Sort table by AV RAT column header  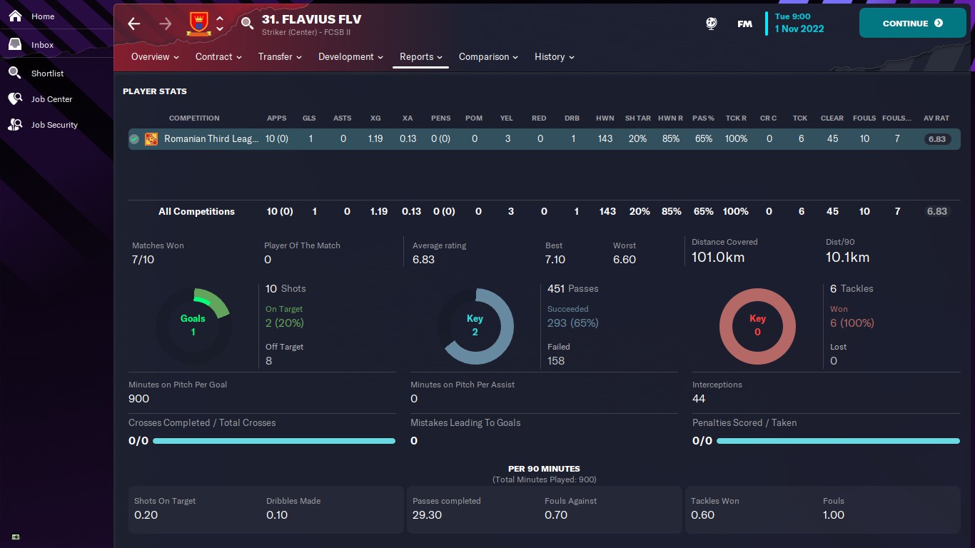[936, 118]
